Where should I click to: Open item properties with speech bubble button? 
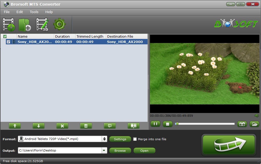pyautogui.click(x=110, y=126)
